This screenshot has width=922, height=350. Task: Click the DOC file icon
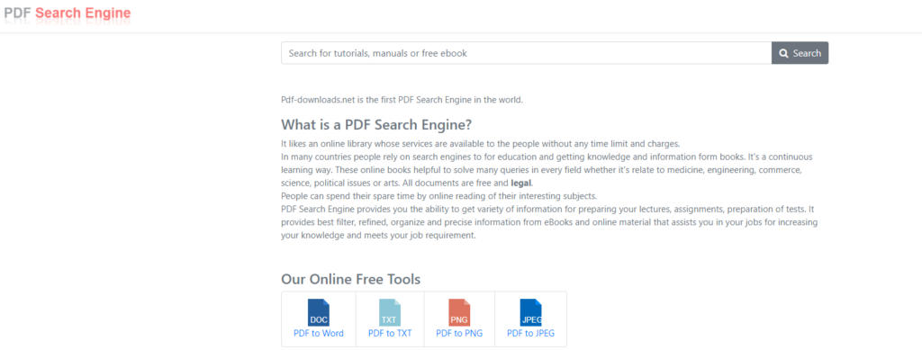coord(319,312)
